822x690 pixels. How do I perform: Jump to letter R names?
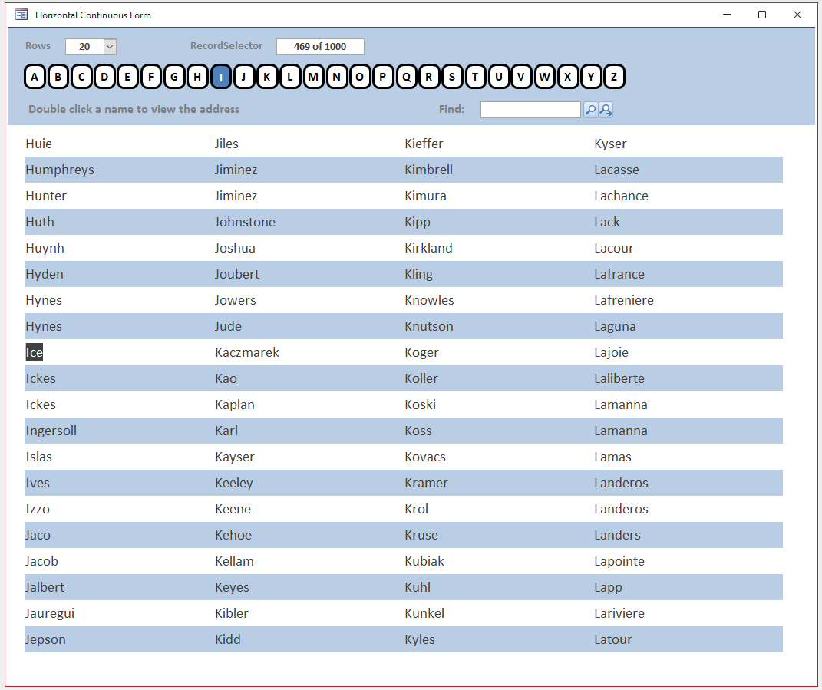pos(429,77)
